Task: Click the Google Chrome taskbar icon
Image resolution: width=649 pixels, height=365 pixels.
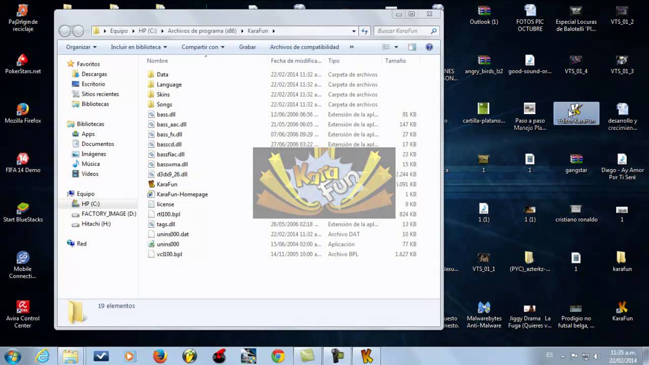Action: [277, 356]
